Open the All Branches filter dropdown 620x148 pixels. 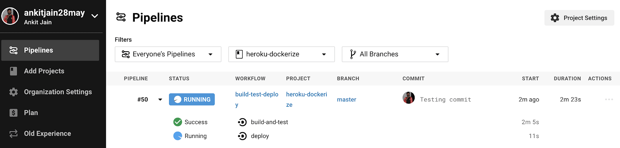(395, 54)
